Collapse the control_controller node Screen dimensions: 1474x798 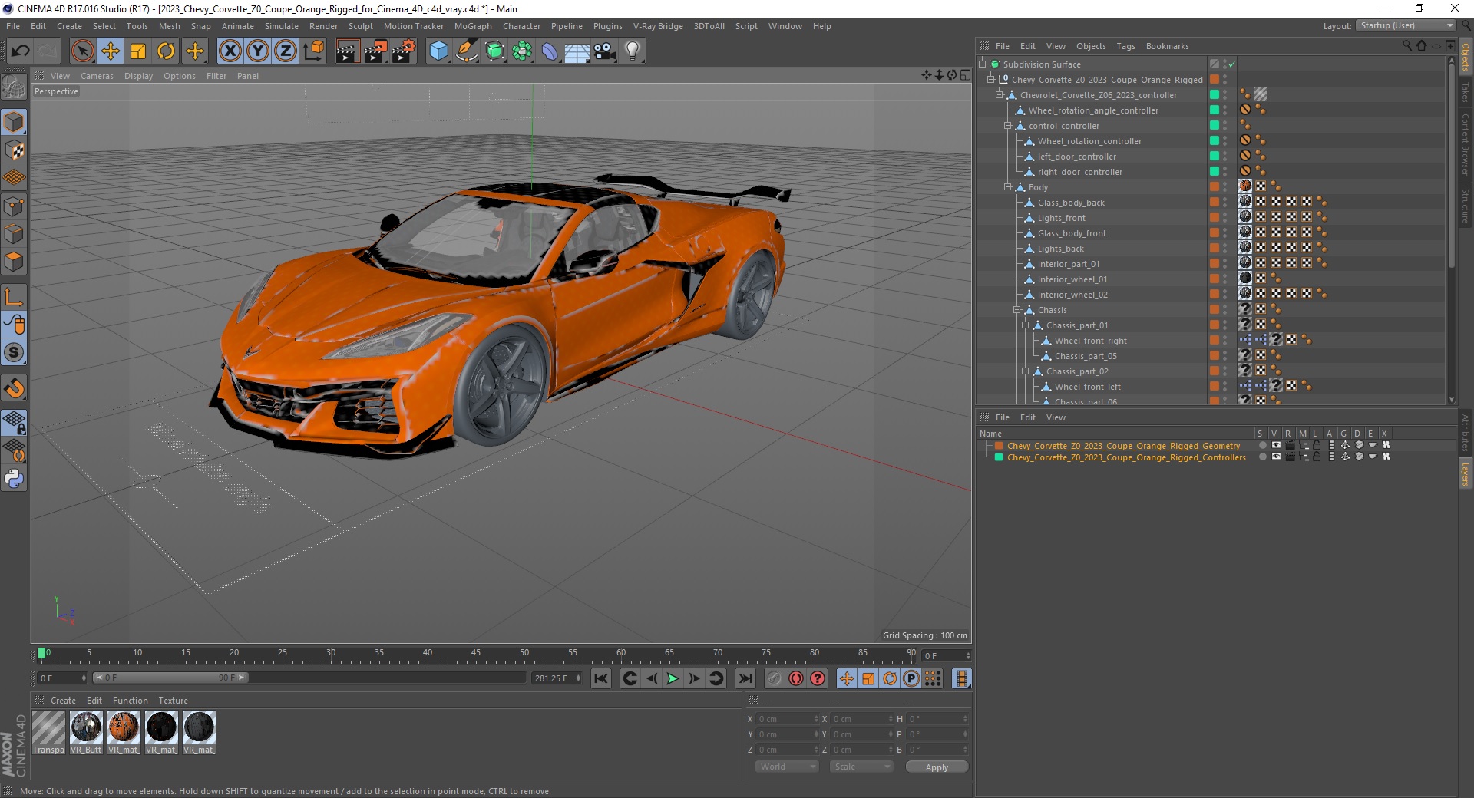click(x=1008, y=126)
